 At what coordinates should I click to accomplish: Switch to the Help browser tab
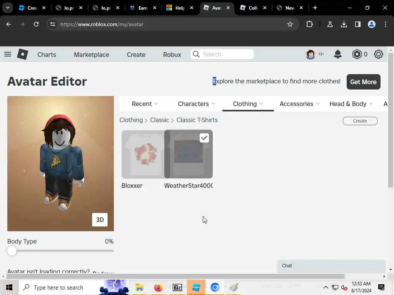180,8
